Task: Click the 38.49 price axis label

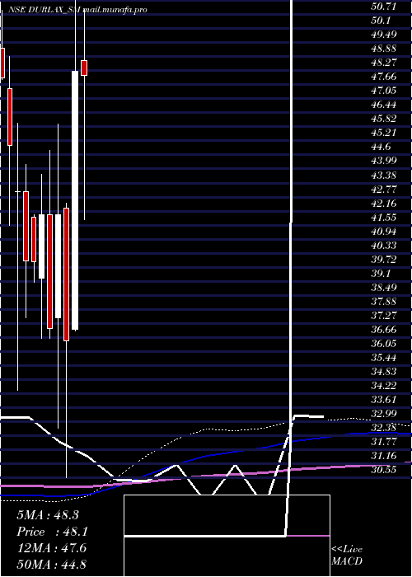Action: 383,287
